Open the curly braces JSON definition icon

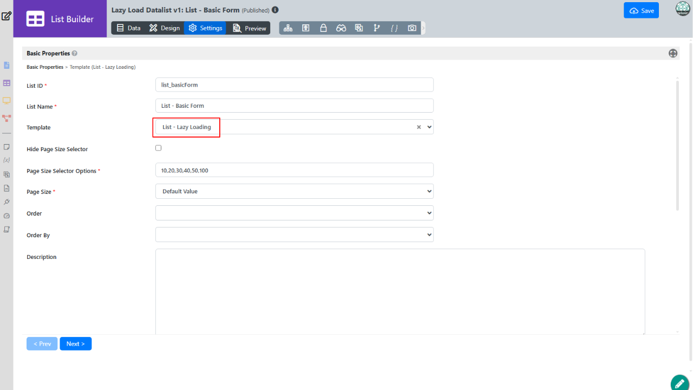click(394, 28)
